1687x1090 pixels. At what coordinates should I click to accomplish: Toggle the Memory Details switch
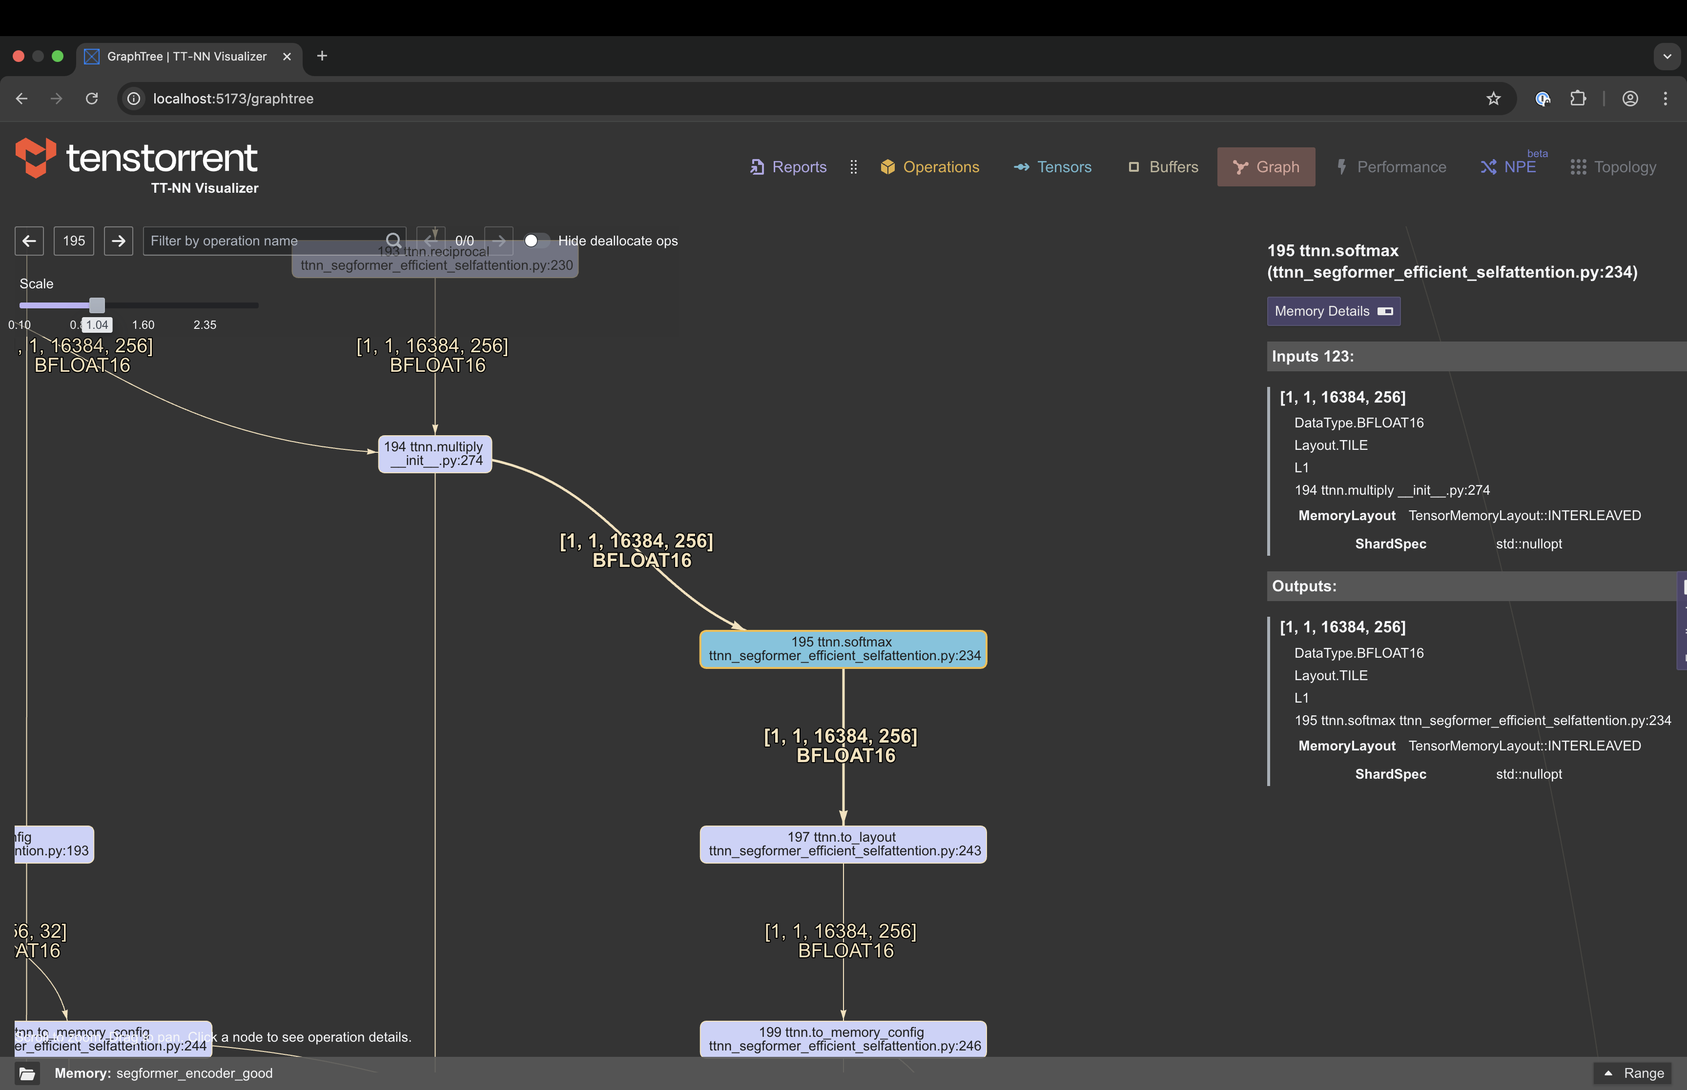[x=1386, y=311]
